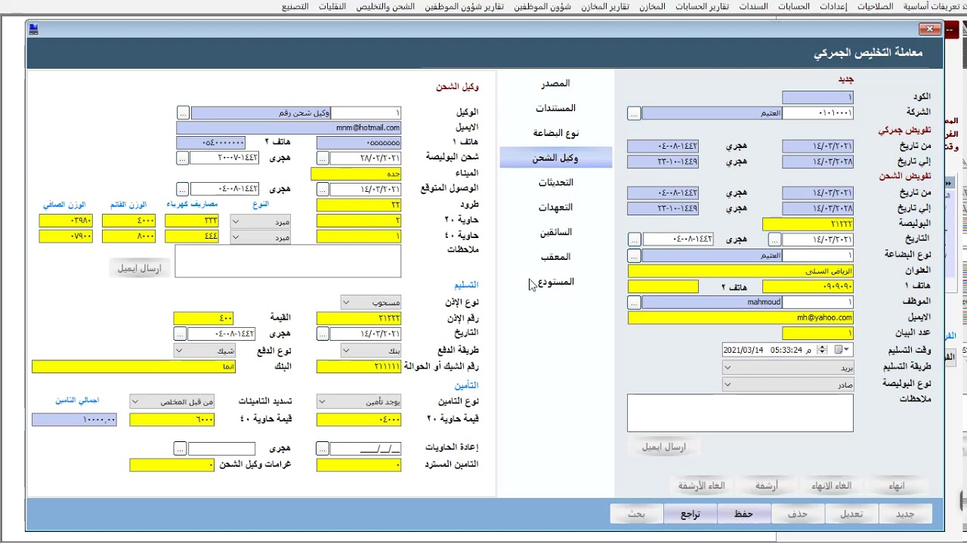The width and height of the screenshot is (967, 544).
Task: Click the mh@yahoo.com email field
Action: coord(740,318)
